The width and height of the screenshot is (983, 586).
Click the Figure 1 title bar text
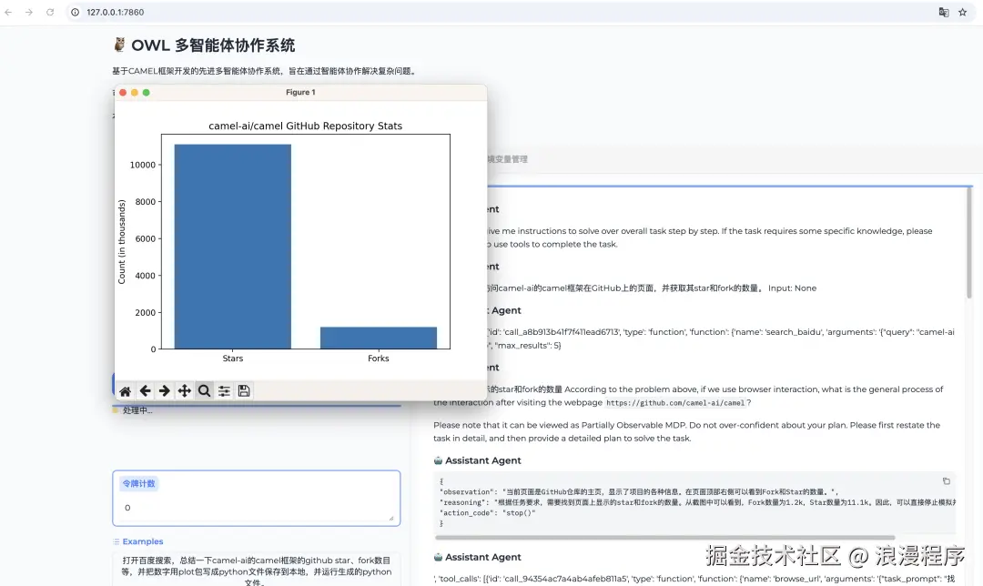tap(300, 92)
